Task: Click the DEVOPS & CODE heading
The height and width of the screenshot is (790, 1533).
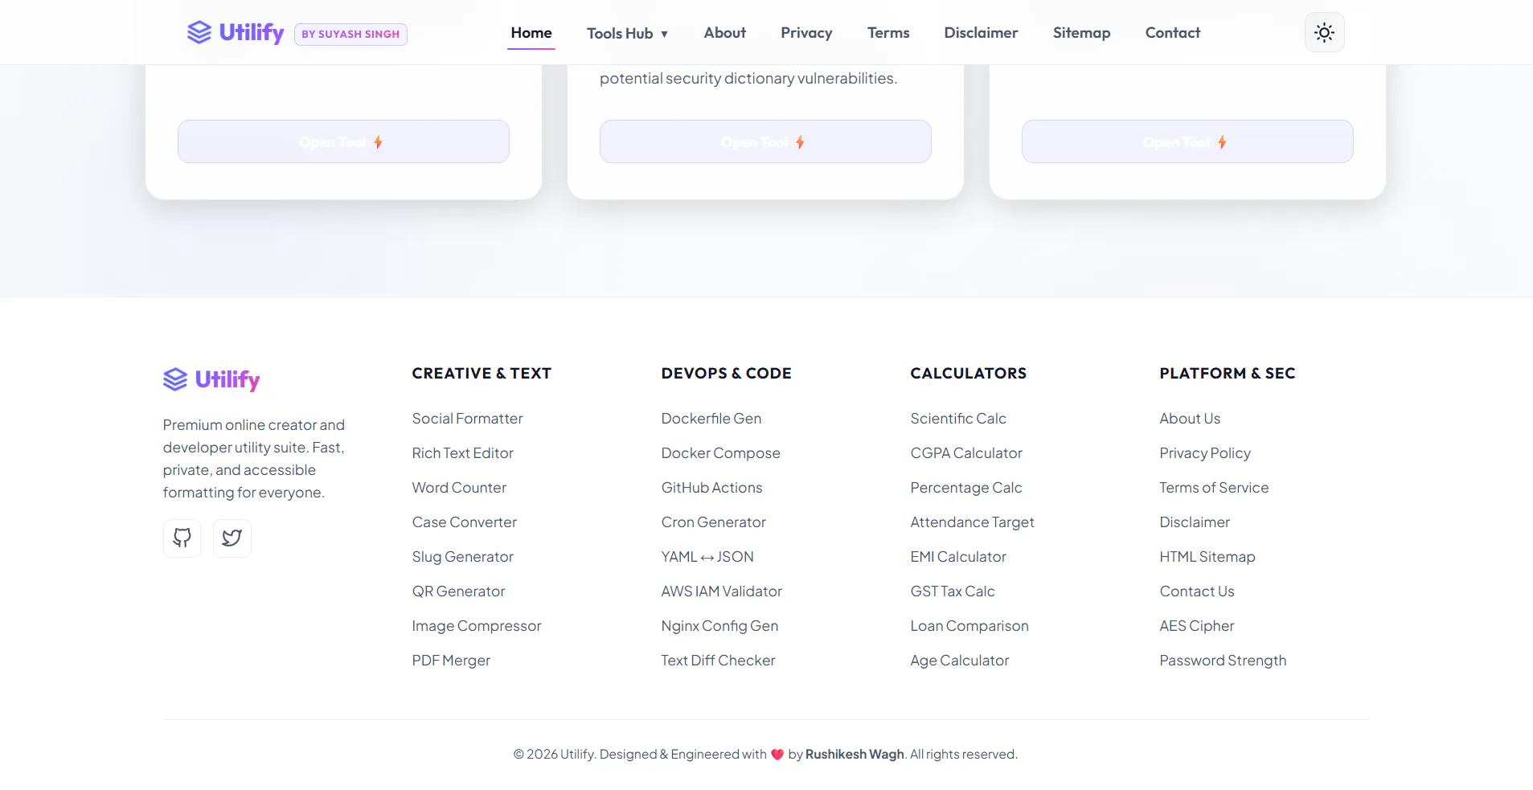Action: point(726,374)
